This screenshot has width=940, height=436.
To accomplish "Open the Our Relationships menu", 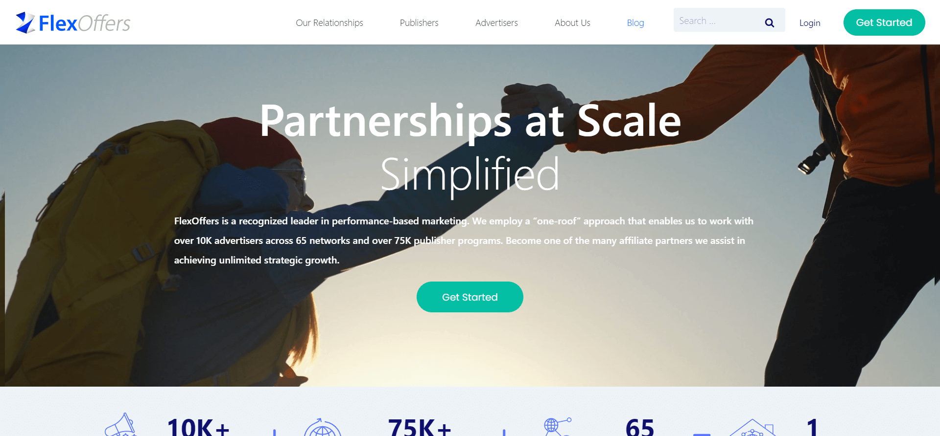I will (x=329, y=22).
